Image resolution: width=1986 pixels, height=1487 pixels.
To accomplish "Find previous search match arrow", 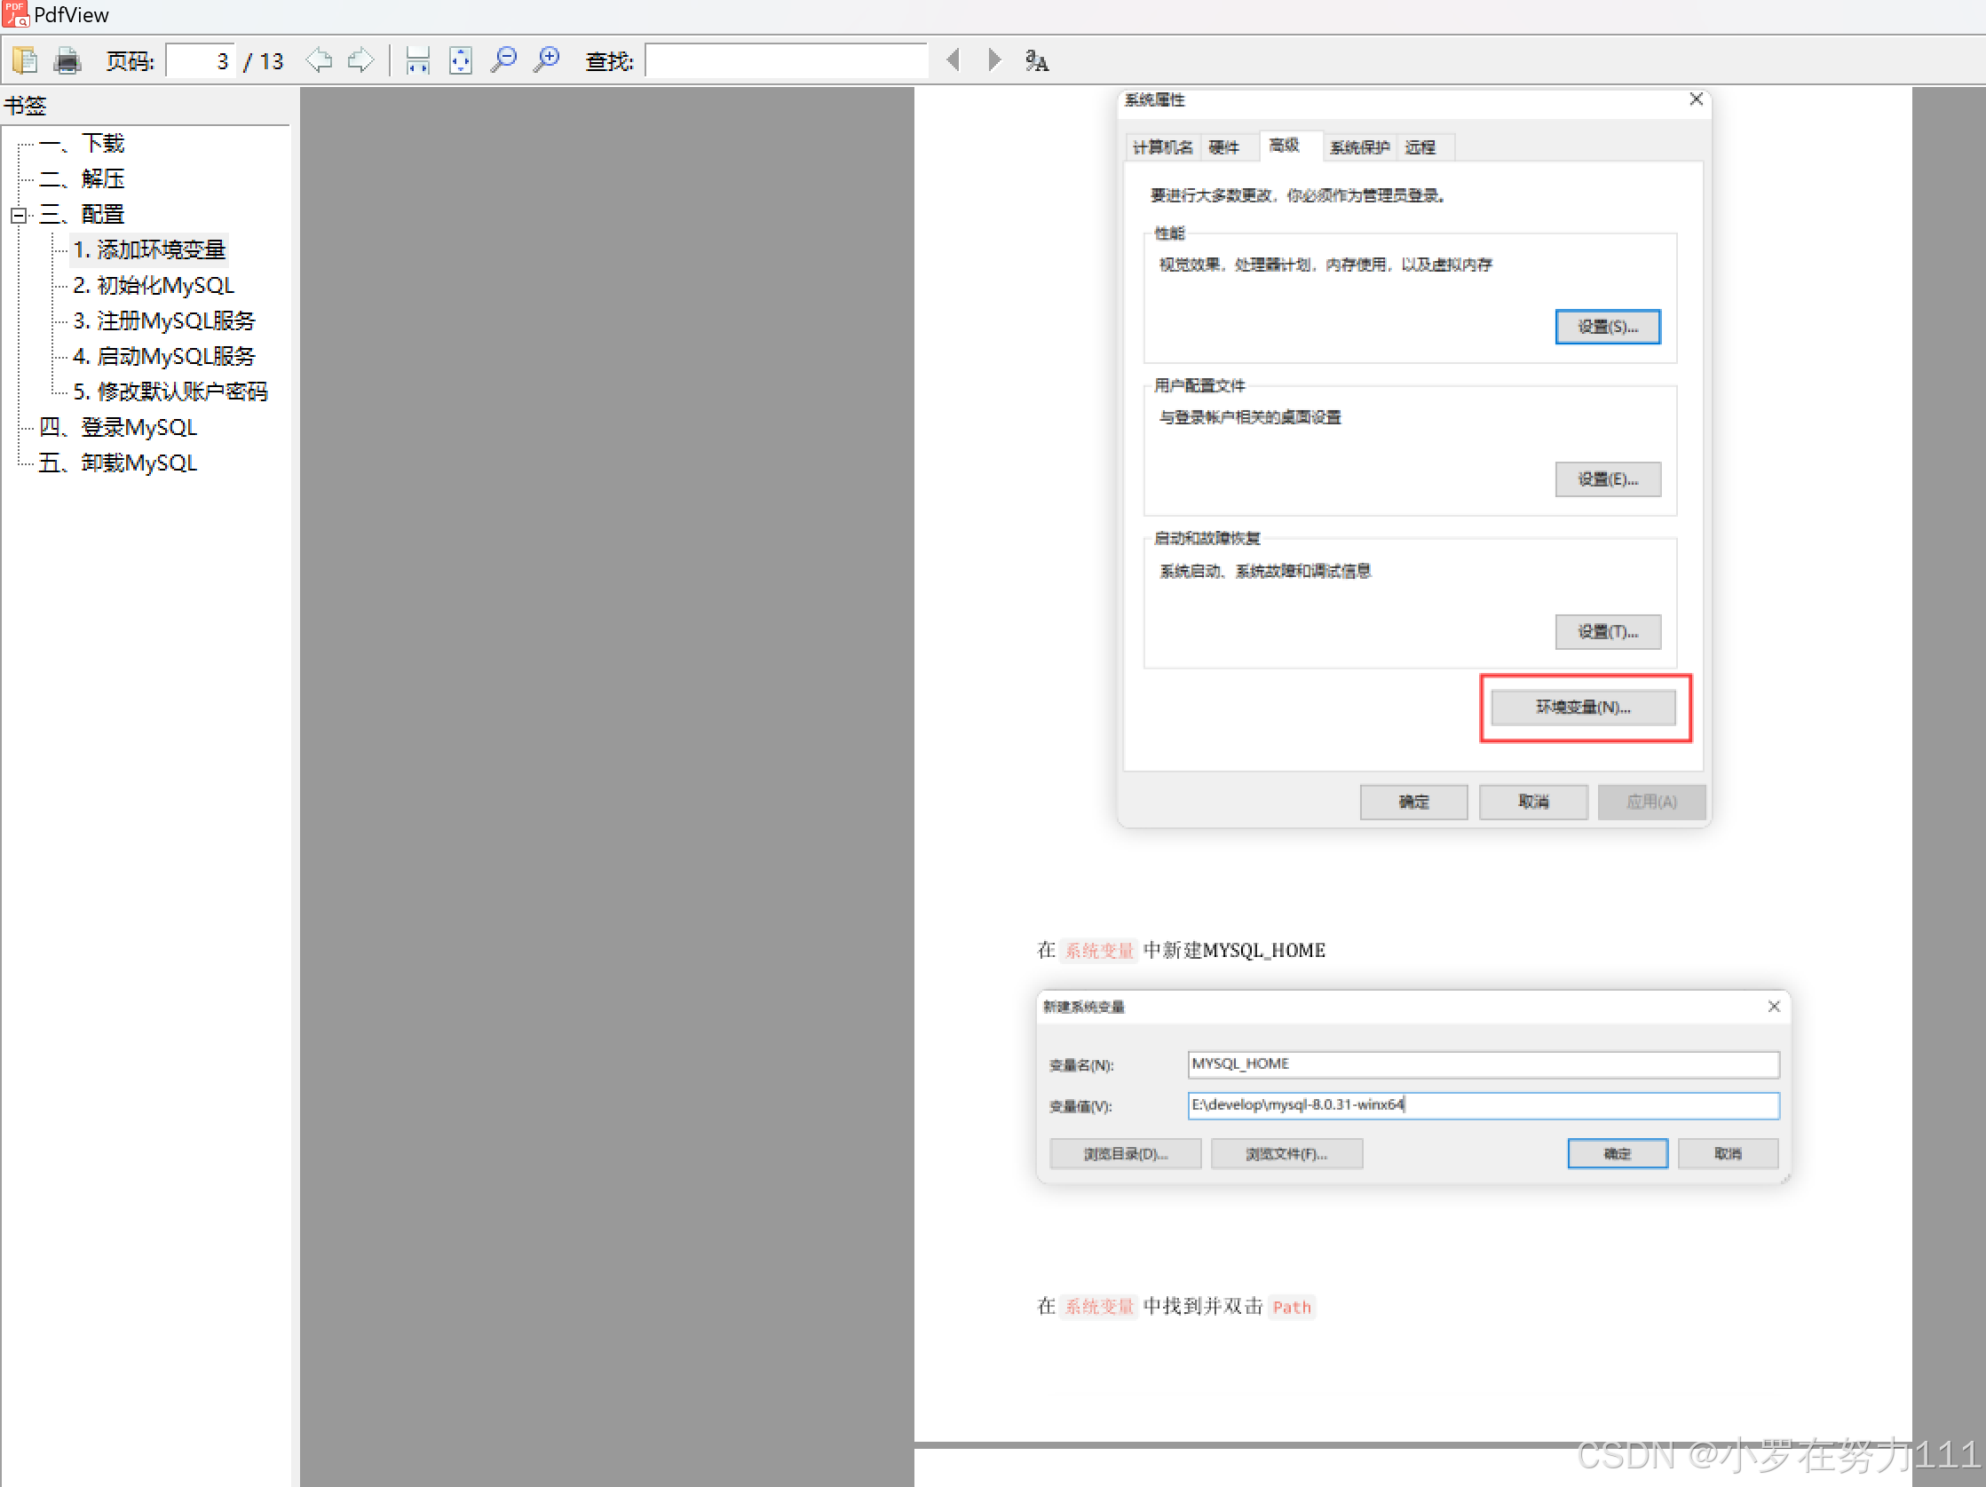I will (x=953, y=60).
